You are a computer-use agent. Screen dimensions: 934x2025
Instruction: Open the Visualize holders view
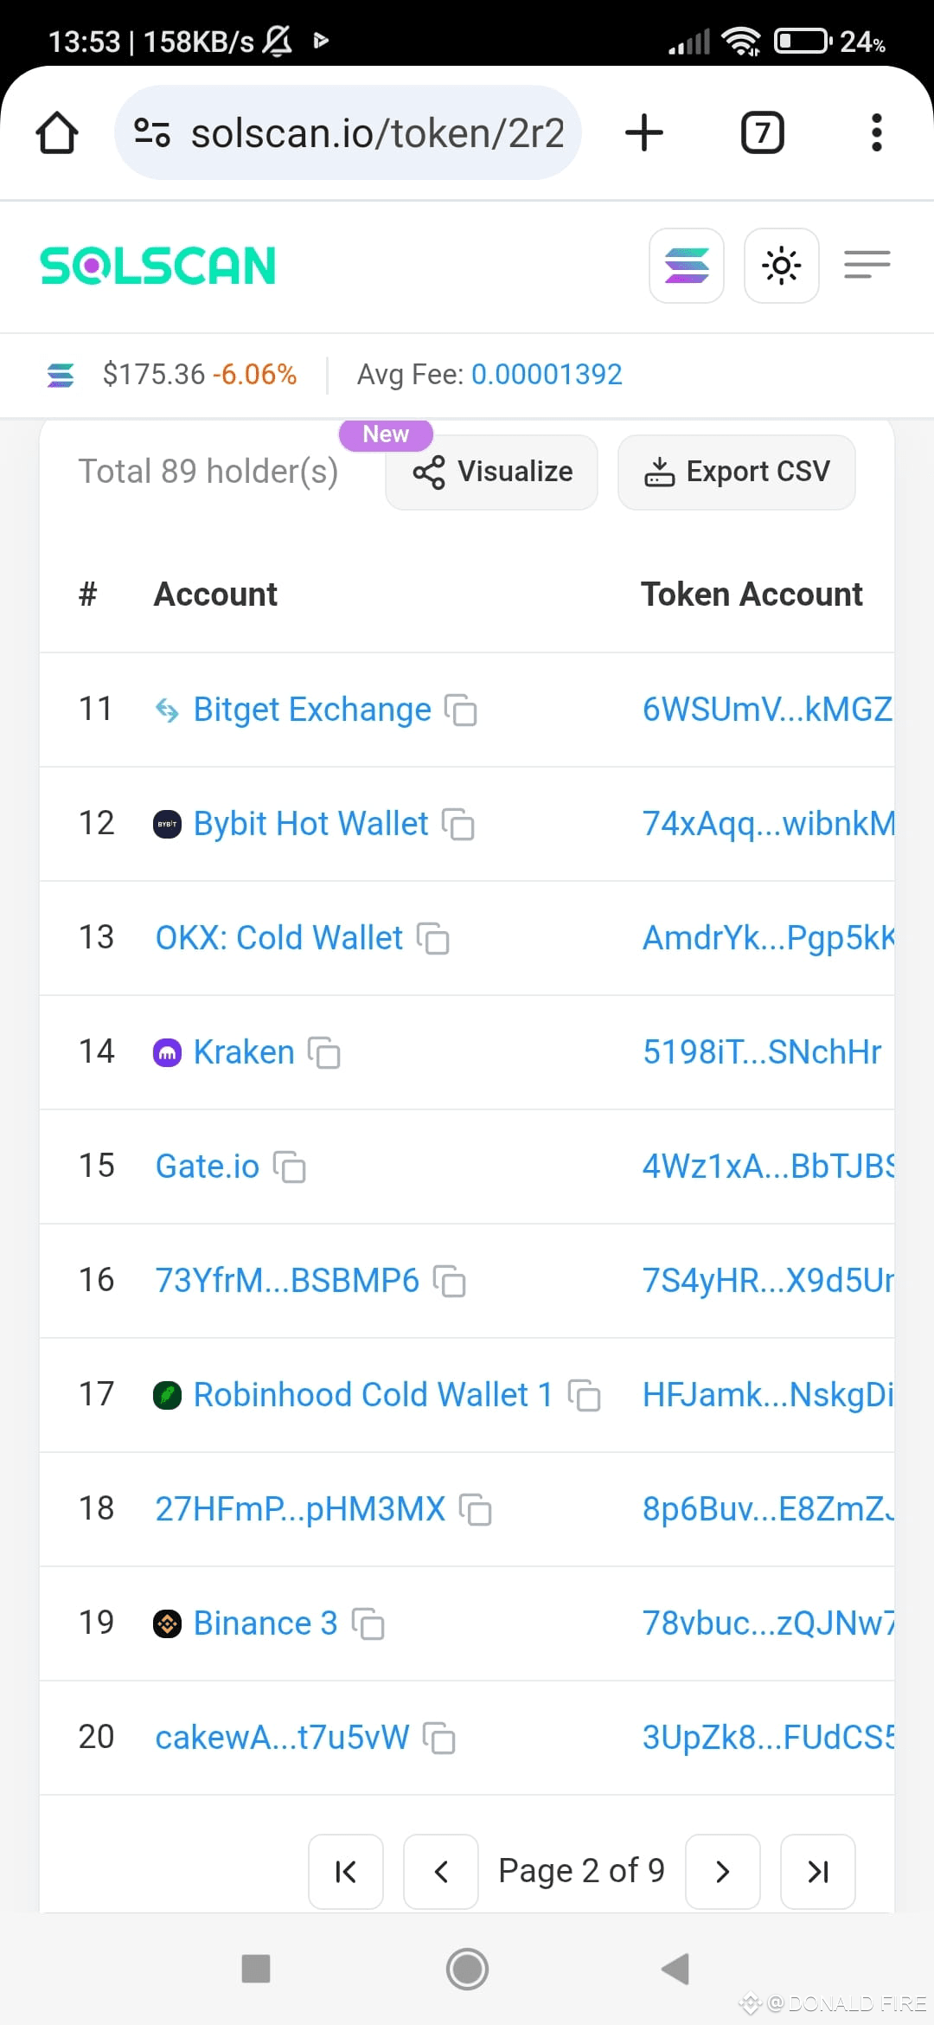[492, 472]
